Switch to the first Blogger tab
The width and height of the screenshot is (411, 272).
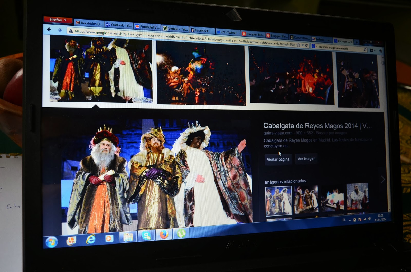(253, 34)
